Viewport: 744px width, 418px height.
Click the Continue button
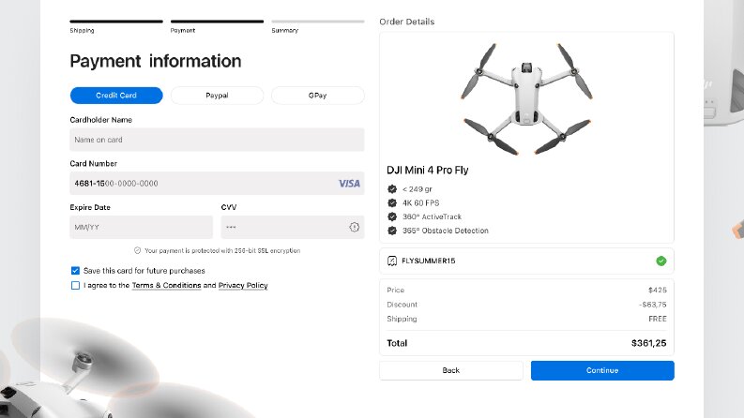click(602, 370)
